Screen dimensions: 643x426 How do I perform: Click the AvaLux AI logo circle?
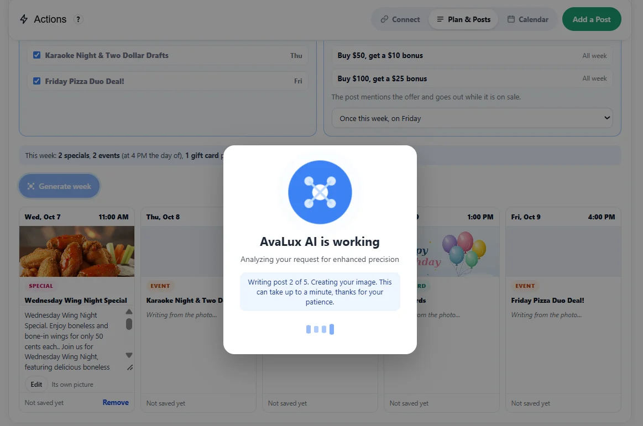320,192
